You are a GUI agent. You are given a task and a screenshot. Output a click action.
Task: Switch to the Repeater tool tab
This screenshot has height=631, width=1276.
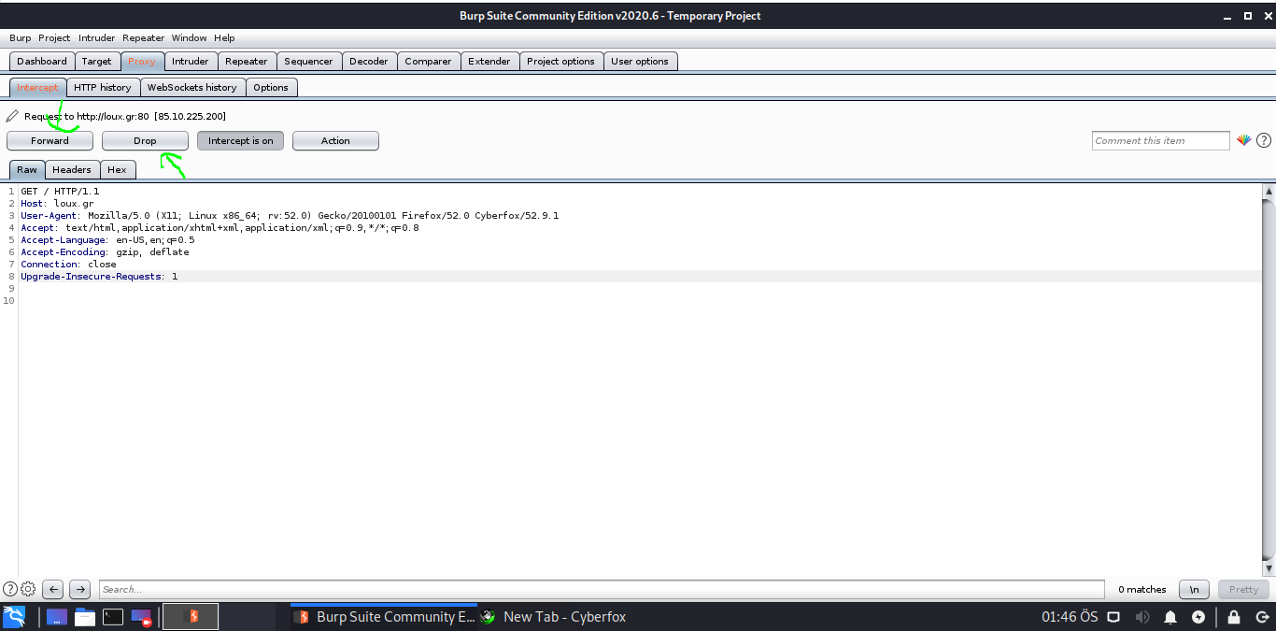click(x=247, y=62)
